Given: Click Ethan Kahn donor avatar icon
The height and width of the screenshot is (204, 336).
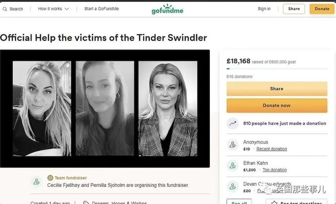Looking at the screenshot, I should click(232, 166).
